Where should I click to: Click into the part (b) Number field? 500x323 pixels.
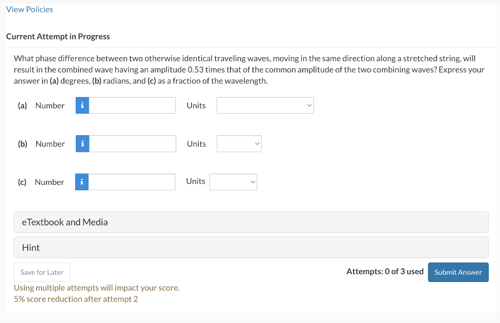click(132, 144)
